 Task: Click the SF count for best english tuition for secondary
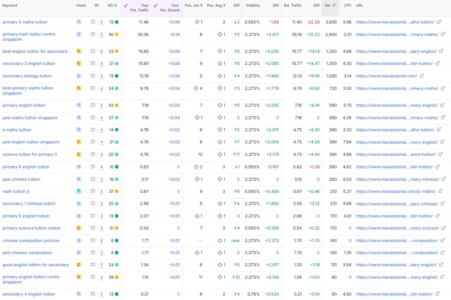coord(101,51)
